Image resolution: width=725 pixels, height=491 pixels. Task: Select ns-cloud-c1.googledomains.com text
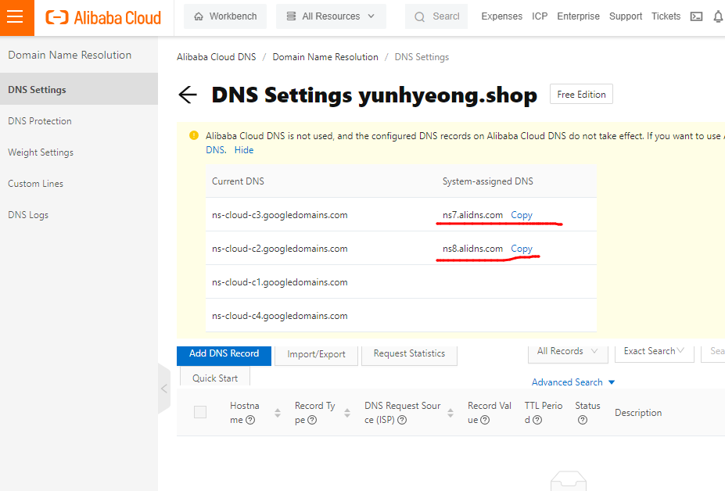[280, 282]
